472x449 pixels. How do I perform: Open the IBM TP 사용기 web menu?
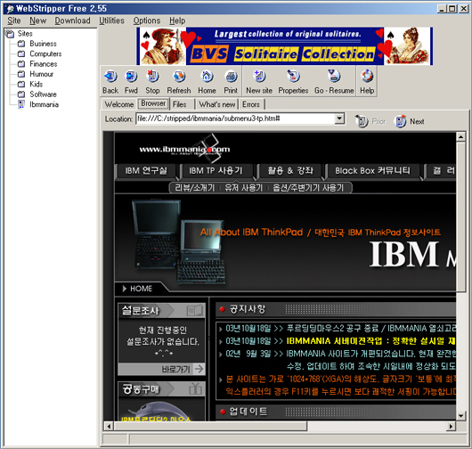216,171
